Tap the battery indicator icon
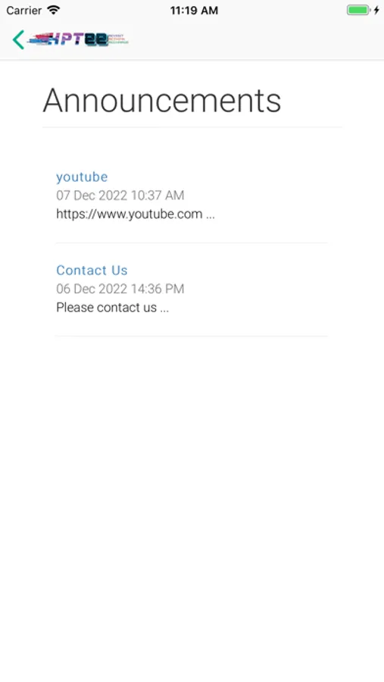384x682 pixels. coord(358,10)
